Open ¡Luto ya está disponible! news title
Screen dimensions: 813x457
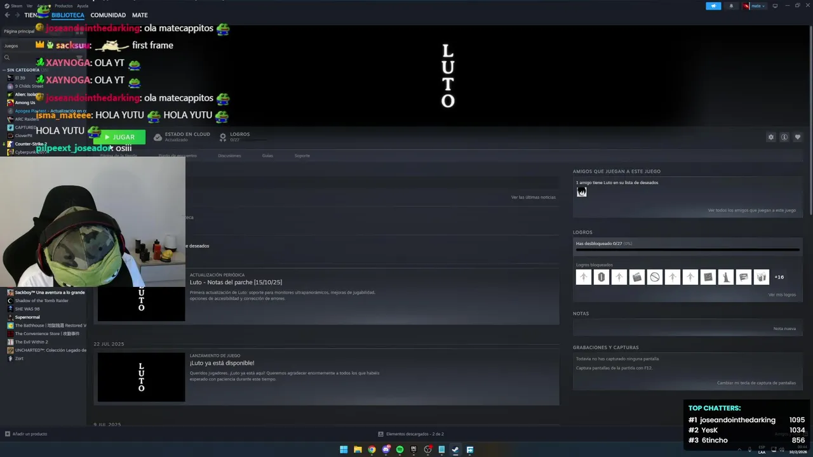click(x=222, y=363)
